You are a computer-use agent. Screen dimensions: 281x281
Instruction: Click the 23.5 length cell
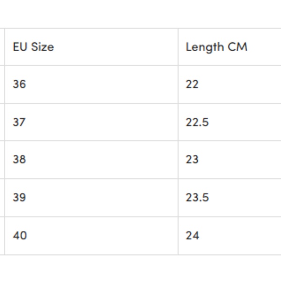[x=197, y=198]
